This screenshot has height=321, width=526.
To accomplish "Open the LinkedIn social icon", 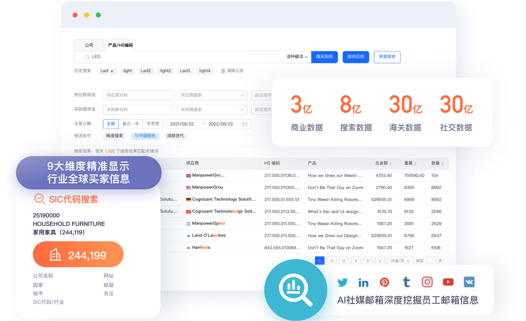I will pos(363,282).
